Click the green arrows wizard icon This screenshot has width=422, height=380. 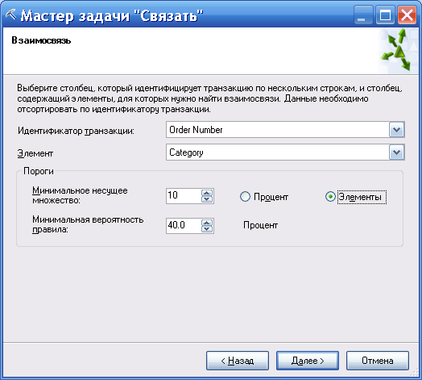[396, 50]
